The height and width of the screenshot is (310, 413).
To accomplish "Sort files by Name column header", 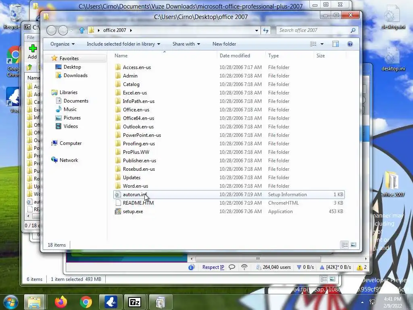I will pyautogui.click(x=121, y=56).
